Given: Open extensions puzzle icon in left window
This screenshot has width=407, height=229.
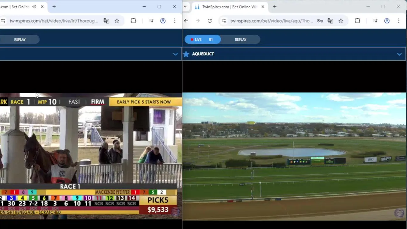Looking at the screenshot, I should [x=133, y=21].
